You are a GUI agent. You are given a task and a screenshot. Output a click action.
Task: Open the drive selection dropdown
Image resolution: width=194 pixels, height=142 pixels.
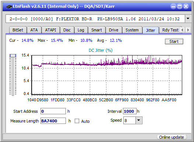point(188,19)
